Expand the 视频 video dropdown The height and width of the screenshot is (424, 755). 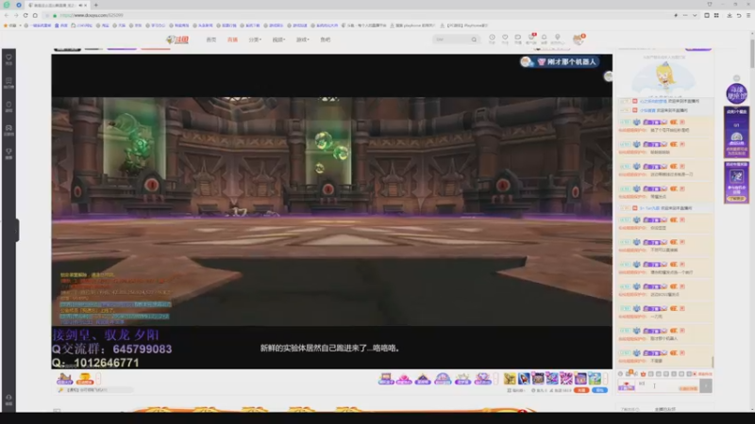[x=278, y=40]
